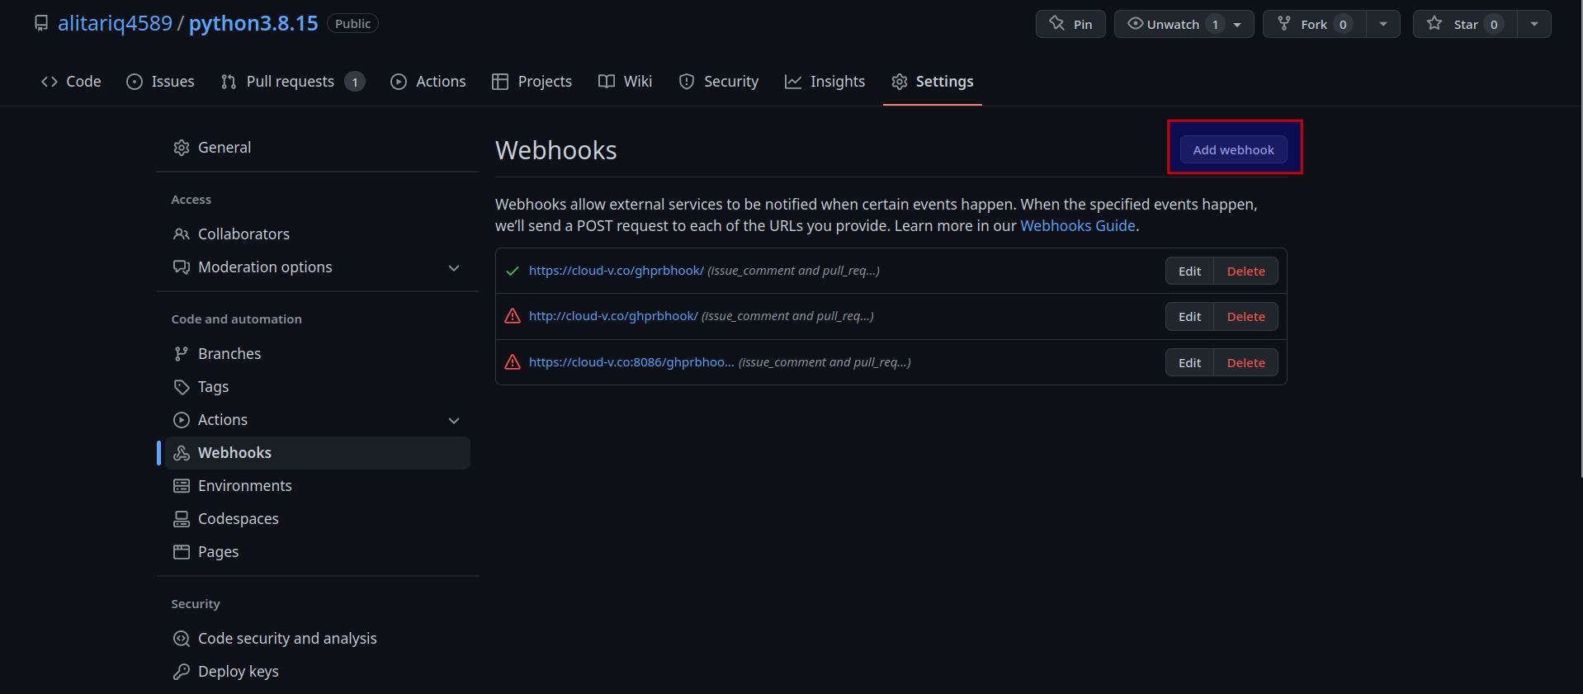Open the Webhooks Guide link
The height and width of the screenshot is (694, 1583).
(x=1078, y=226)
